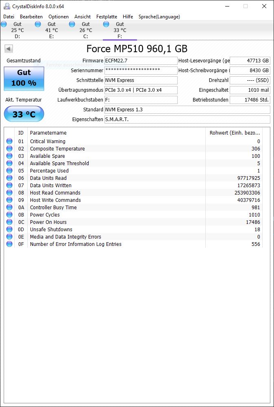The image size is (274, 407).
Task: Open the Festplatte menu
Action: 107,17
